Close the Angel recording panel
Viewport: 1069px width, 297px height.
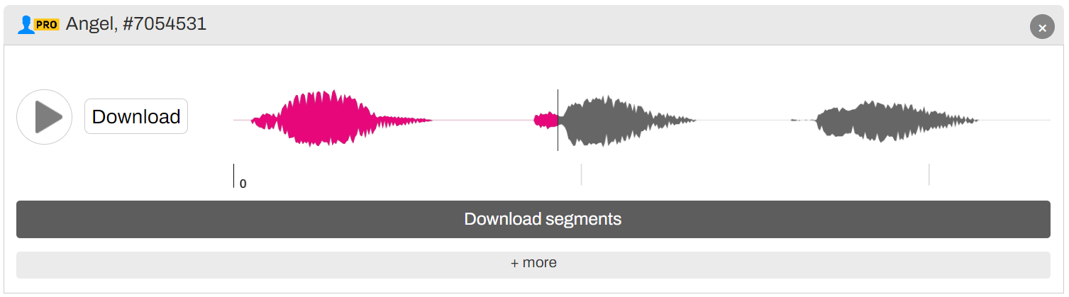(1042, 27)
